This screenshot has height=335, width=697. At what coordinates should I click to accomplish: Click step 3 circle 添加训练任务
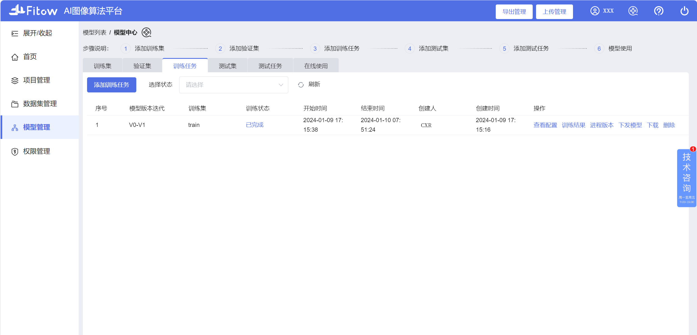click(x=315, y=49)
